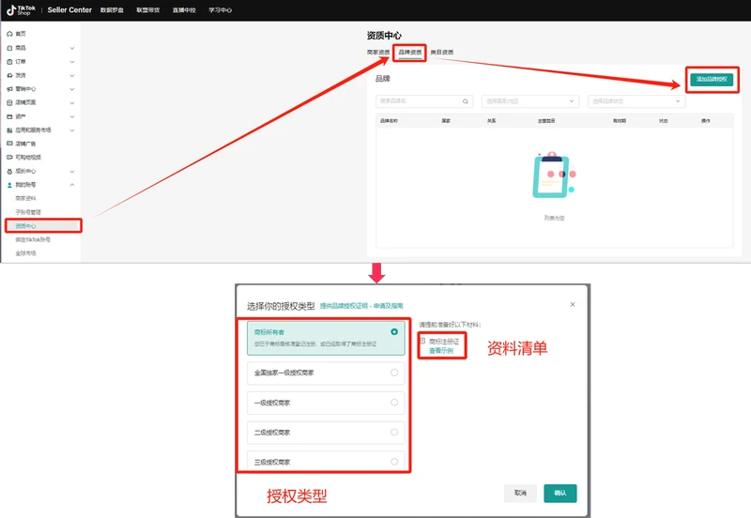The width and height of the screenshot is (751, 518).
Task: Open 数据罗盘 in the top navigation
Action: coord(111,9)
